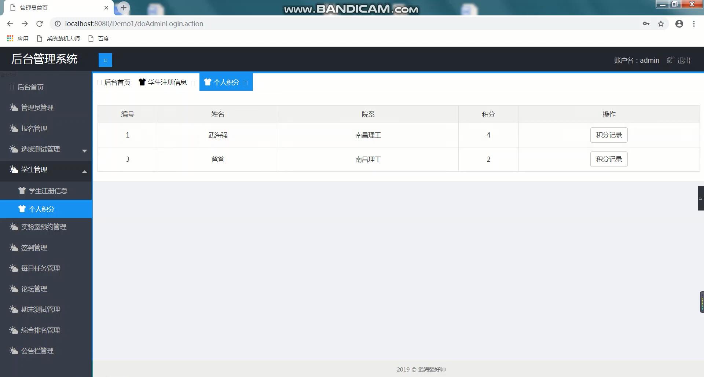Open Chrome three-dot menu

[694, 24]
